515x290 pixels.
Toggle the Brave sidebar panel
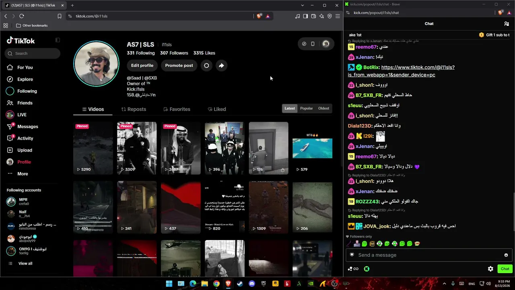coord(305,16)
